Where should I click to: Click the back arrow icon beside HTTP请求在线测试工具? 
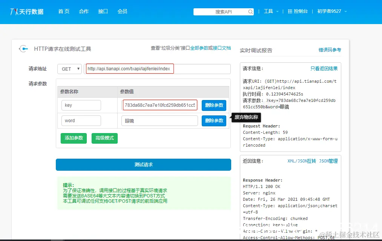23,49
